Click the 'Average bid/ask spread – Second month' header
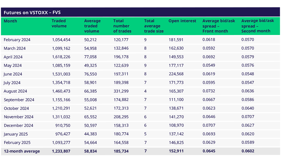This screenshot has height=163, width=281. point(257,26)
